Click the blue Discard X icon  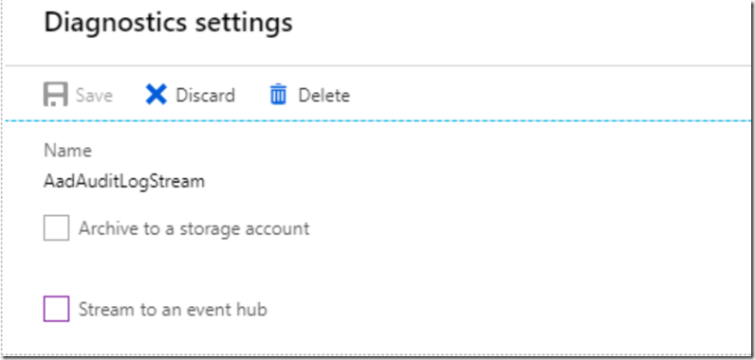[156, 95]
